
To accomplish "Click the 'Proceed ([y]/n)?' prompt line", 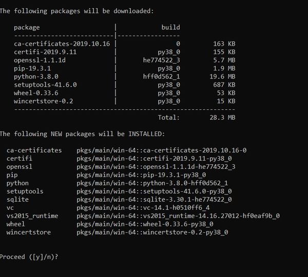I will tap(29, 257).
